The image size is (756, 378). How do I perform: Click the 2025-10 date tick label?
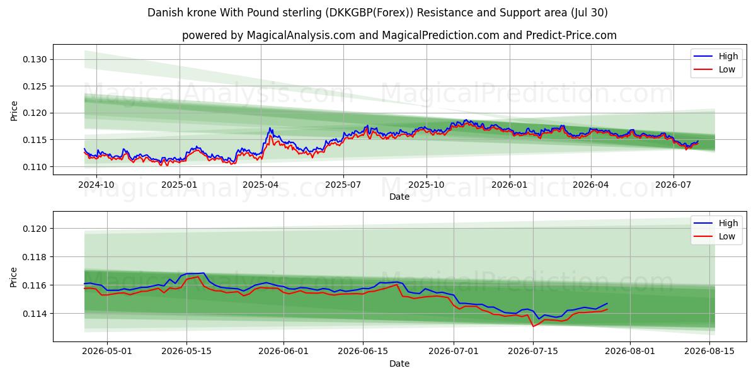click(x=426, y=185)
